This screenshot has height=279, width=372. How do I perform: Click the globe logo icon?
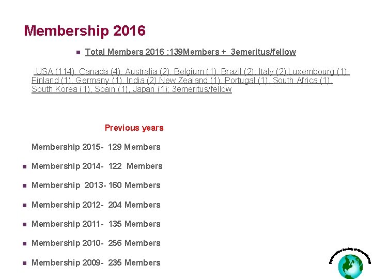[350, 263]
